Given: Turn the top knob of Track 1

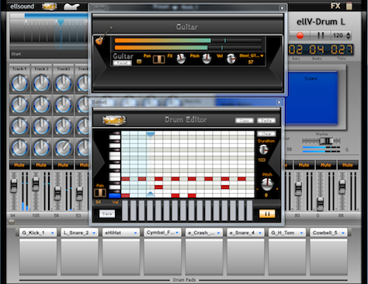Looking at the screenshot, I should pyautogui.click(x=19, y=83).
